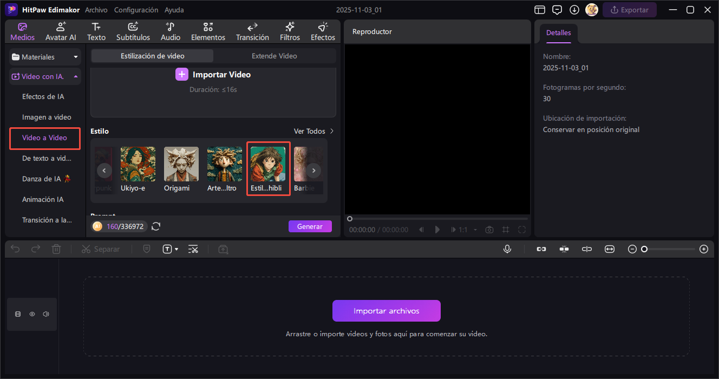Collapse the Video con IA section
The width and height of the screenshot is (719, 379).
click(75, 76)
